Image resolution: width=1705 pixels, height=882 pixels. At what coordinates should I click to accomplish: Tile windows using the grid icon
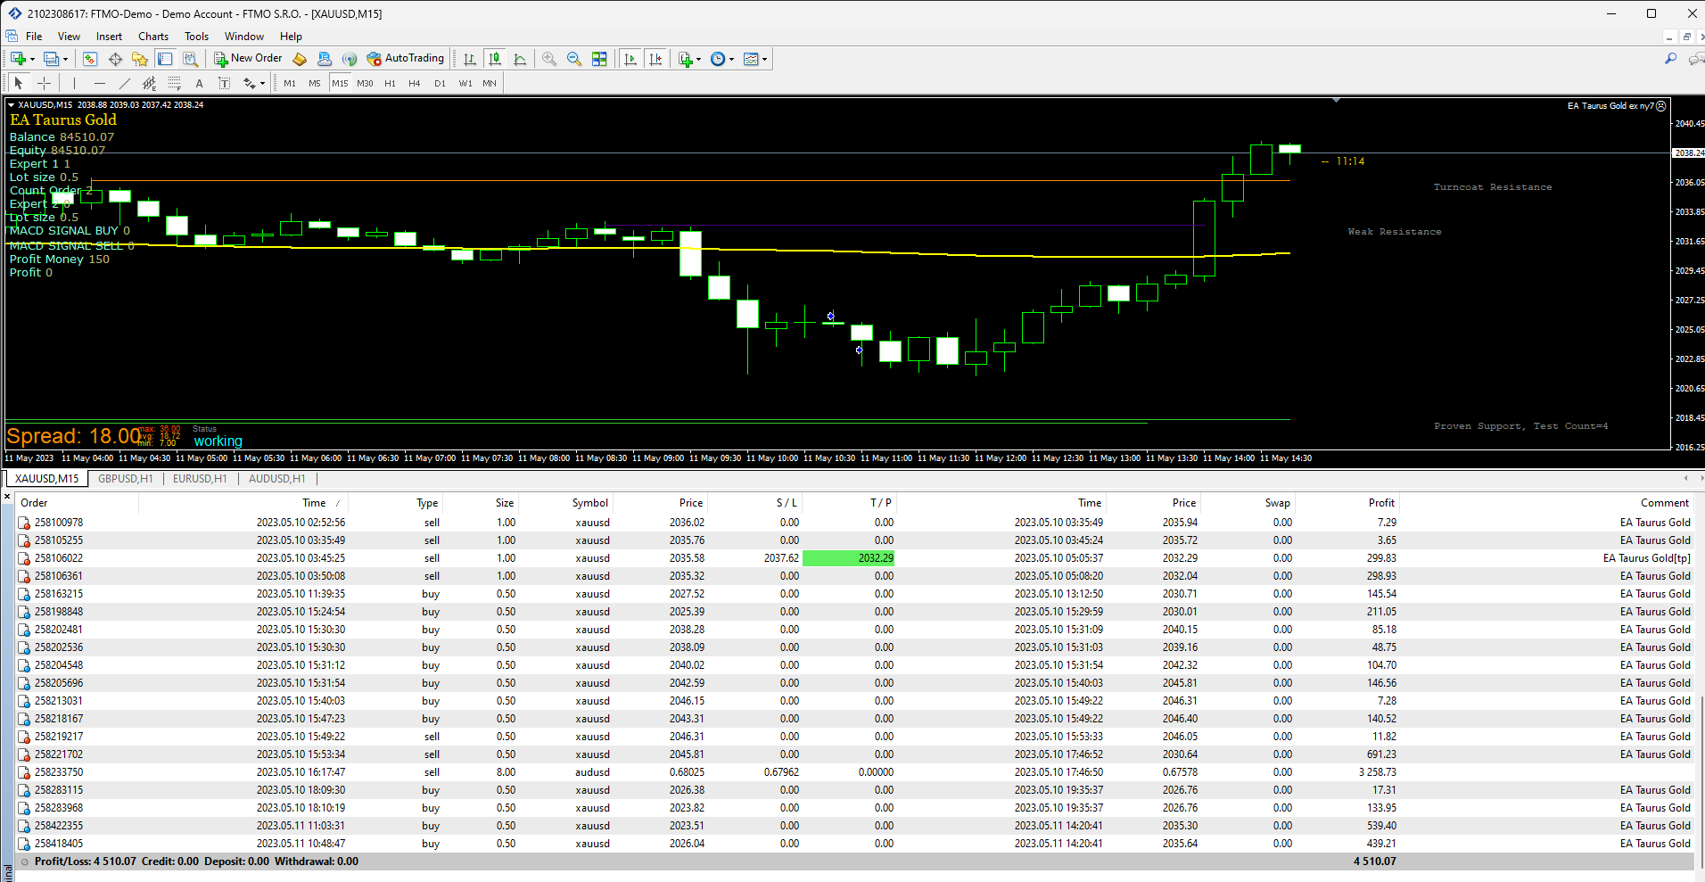(599, 59)
